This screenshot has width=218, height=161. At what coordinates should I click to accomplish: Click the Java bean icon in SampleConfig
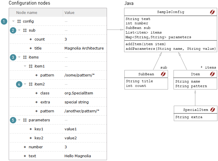pos(212,12)
